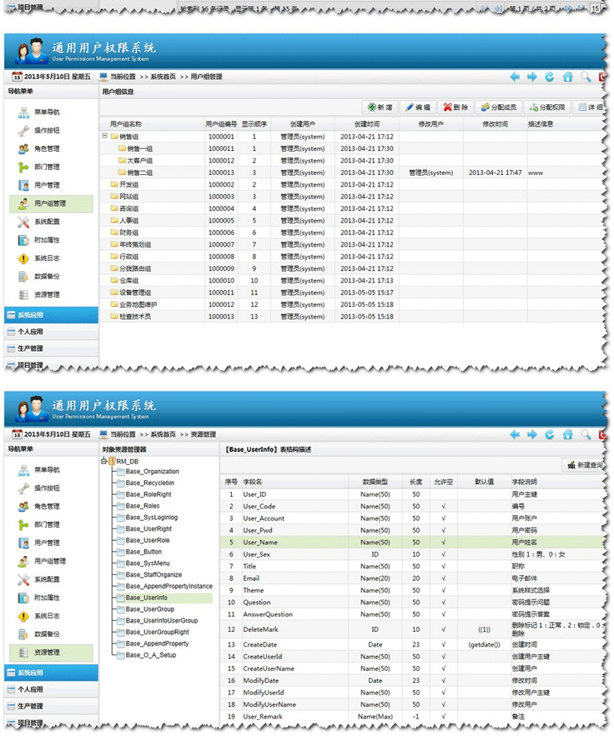Click the 显示顺序 column header
Viewport: 614px width, 741px height.
[x=254, y=124]
